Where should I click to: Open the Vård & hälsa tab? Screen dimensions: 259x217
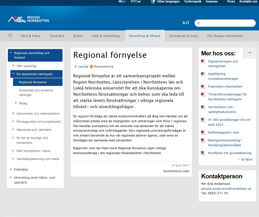tap(30, 36)
